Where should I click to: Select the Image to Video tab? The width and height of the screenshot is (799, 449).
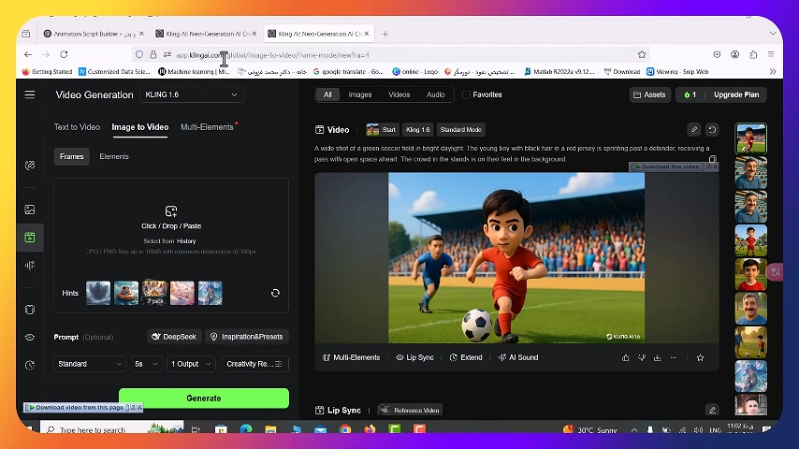click(x=140, y=127)
